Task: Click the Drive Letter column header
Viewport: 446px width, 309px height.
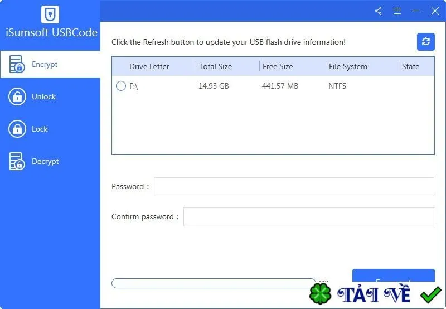Action: 149,66
